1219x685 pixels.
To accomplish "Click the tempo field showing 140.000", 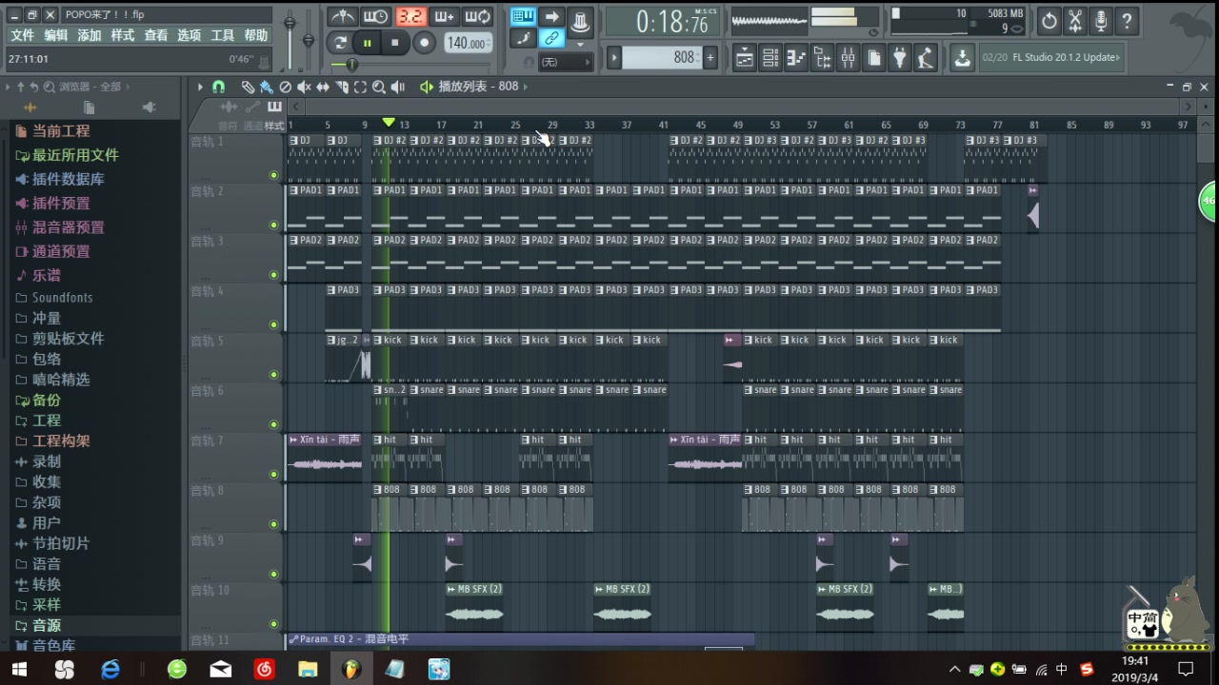I will point(468,43).
